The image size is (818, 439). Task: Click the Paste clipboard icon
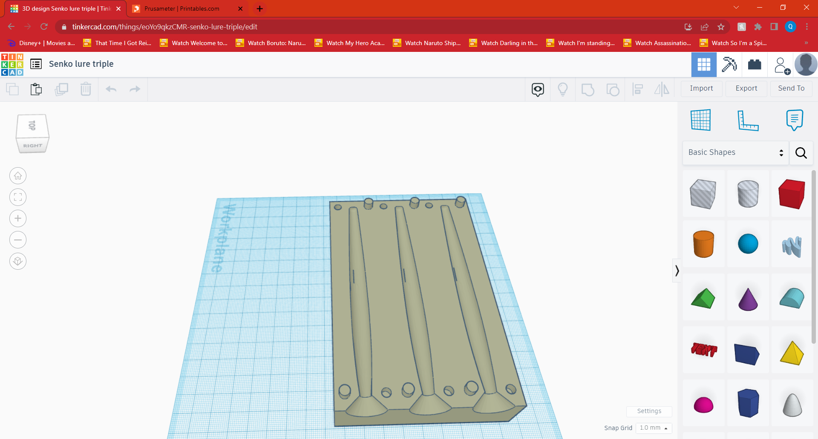[36, 89]
